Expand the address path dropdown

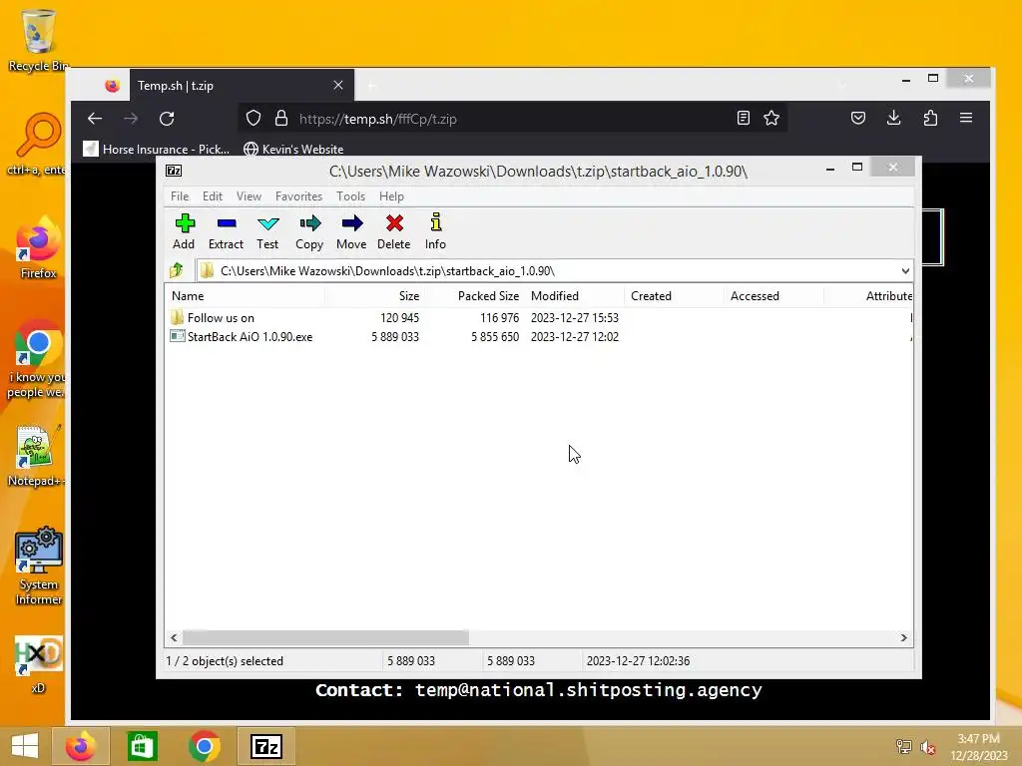905,271
